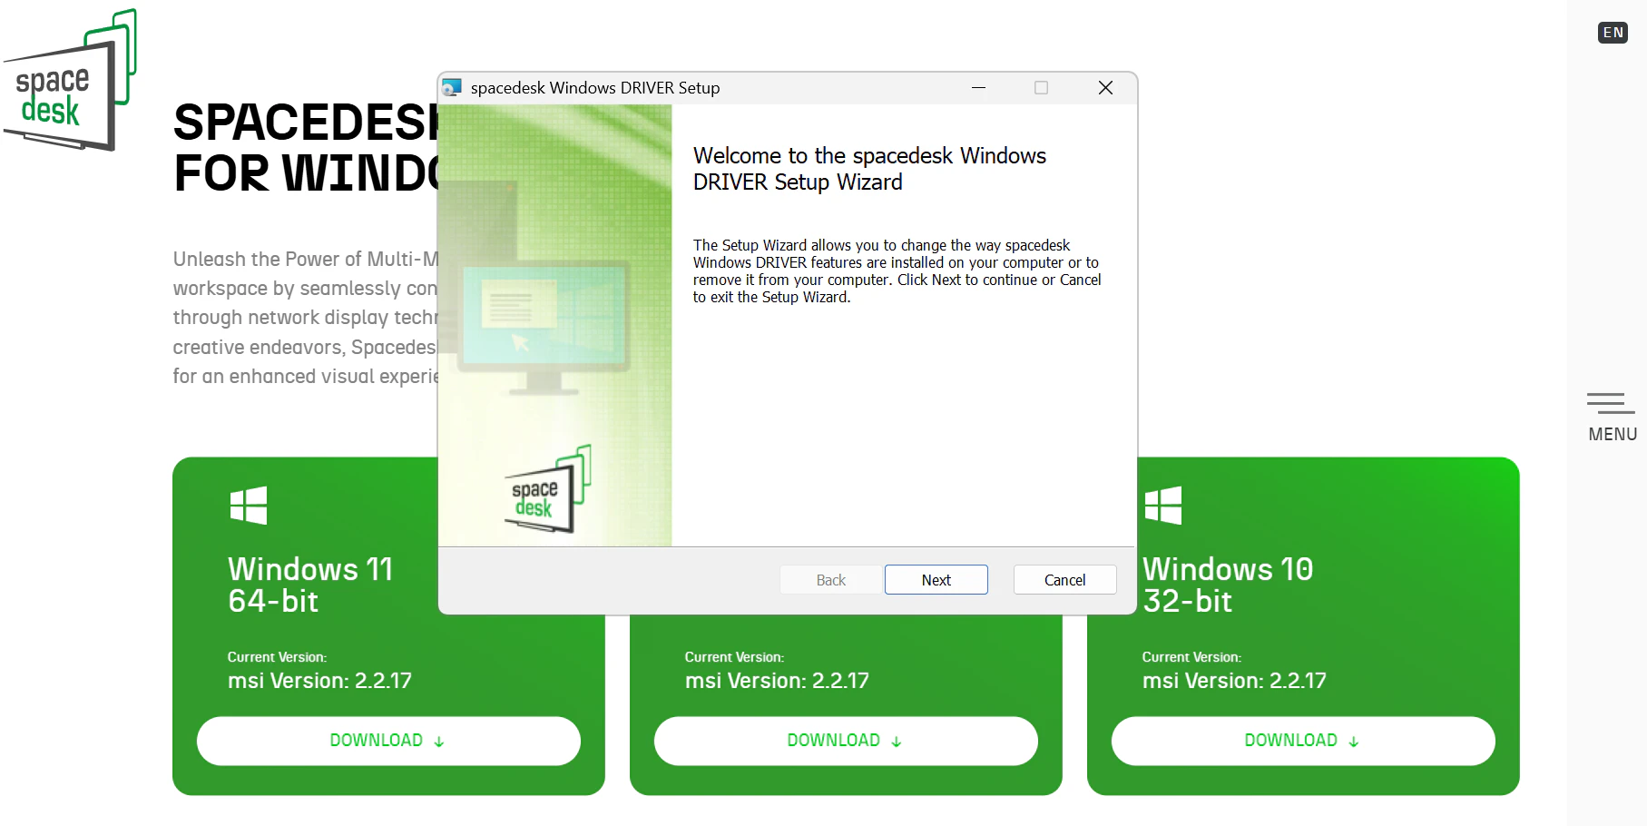Cancel the spacedesk DRIVER setup
The width and height of the screenshot is (1647, 826).
[1064, 580]
